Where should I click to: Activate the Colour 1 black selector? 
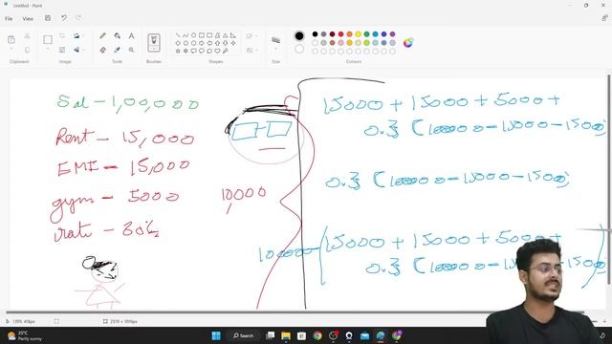(299, 36)
